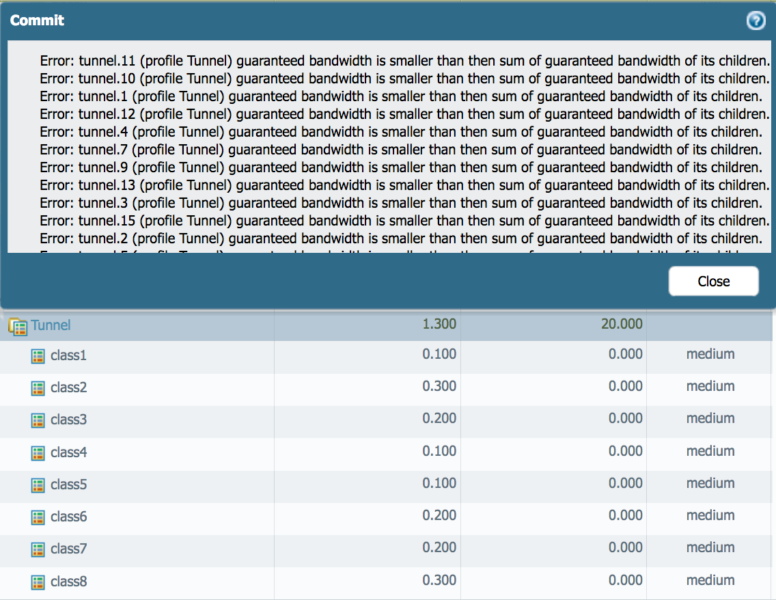The height and width of the screenshot is (600, 776).
Task: Click class2's medium priority cell
Action: pyautogui.click(x=710, y=386)
